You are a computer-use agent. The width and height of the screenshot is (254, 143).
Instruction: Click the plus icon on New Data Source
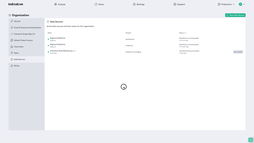[x=227, y=15]
